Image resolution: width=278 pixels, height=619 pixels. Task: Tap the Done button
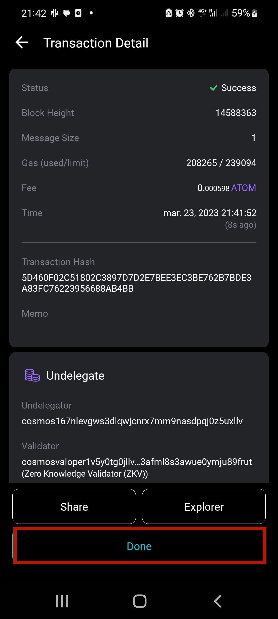pyautogui.click(x=139, y=546)
